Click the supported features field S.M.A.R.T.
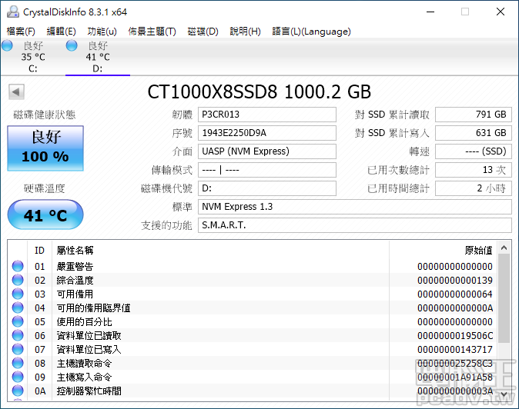519x409 pixels. (355, 225)
